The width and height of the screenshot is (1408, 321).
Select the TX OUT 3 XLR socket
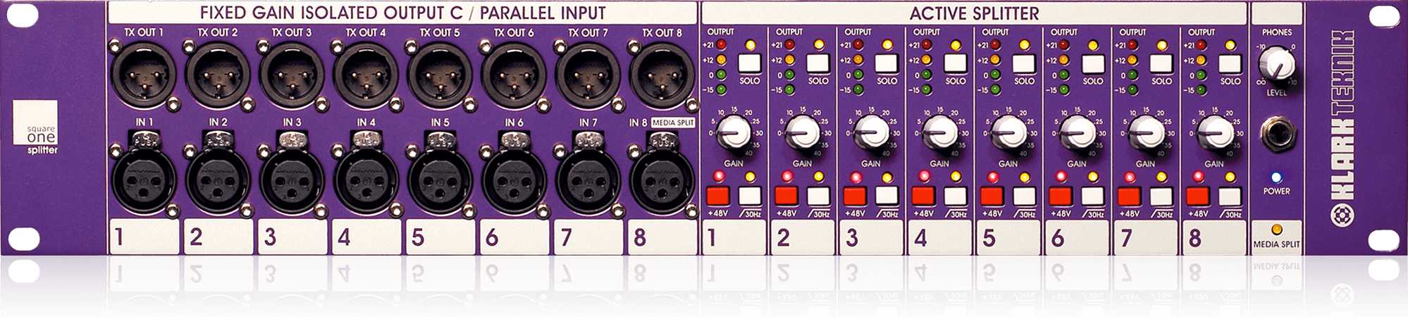pyautogui.click(x=291, y=75)
